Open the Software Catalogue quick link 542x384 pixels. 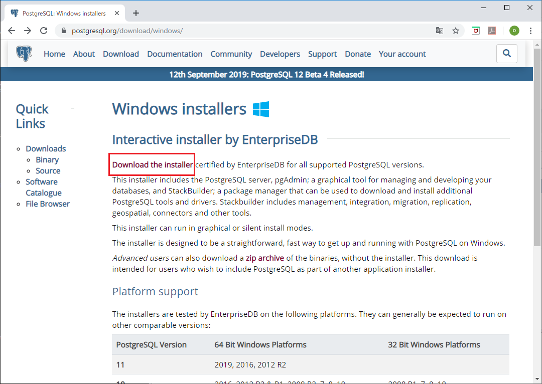pos(44,187)
